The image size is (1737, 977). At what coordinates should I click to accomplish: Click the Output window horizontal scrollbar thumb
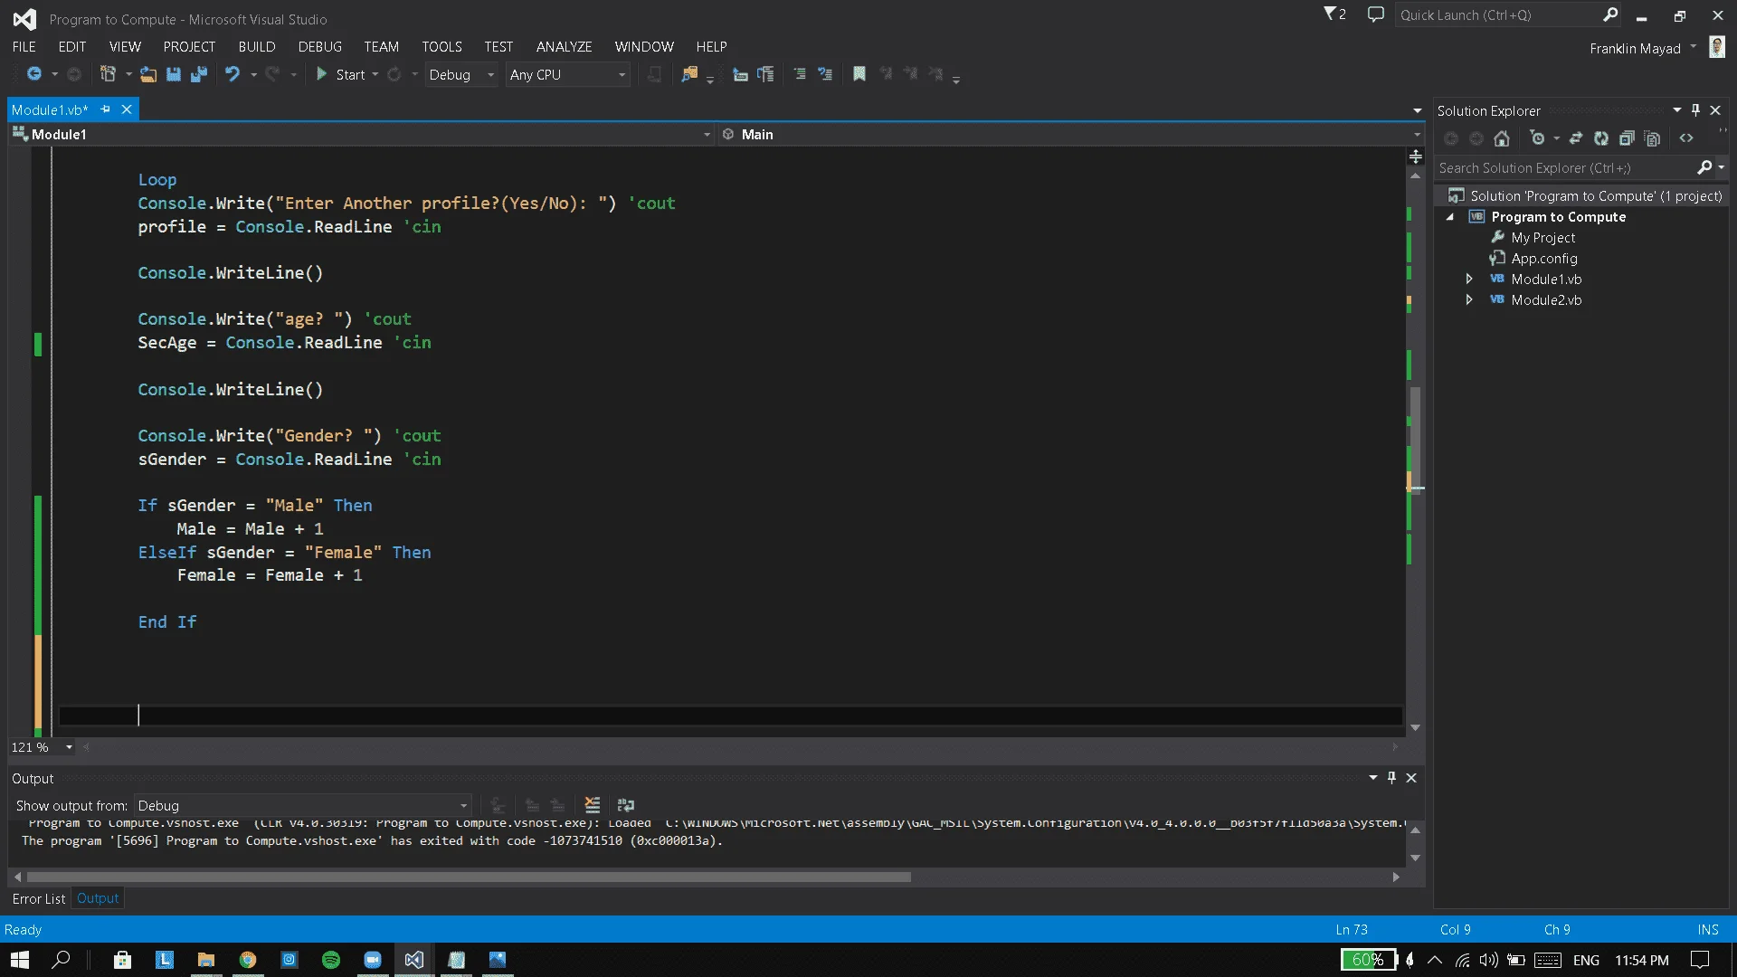coord(469,877)
